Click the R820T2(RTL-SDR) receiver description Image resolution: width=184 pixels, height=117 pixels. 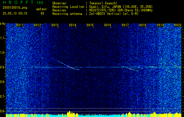(121, 10)
